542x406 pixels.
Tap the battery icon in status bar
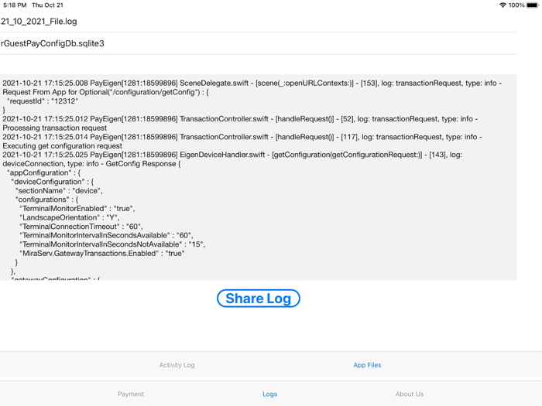[x=533, y=5]
